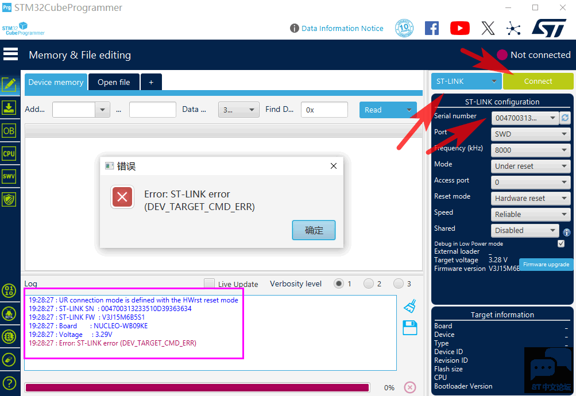Open Option Bytes OB icon

coord(9,131)
